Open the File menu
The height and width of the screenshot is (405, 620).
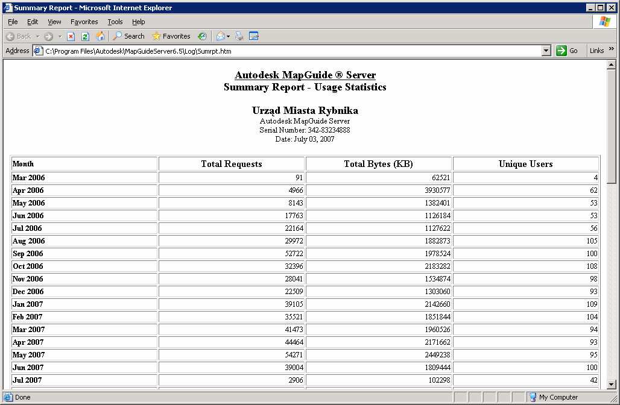click(x=13, y=22)
